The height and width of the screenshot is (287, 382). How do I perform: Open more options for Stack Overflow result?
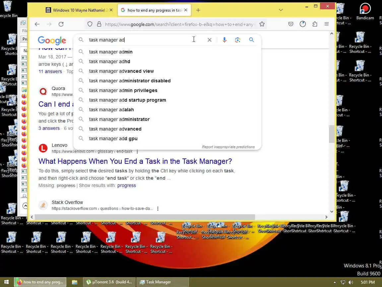click(158, 209)
